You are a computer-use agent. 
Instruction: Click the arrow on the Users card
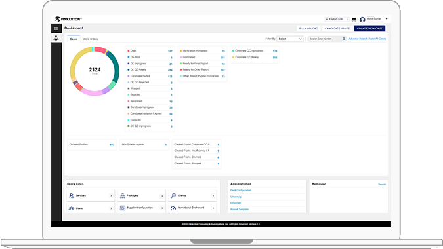coord(111,208)
